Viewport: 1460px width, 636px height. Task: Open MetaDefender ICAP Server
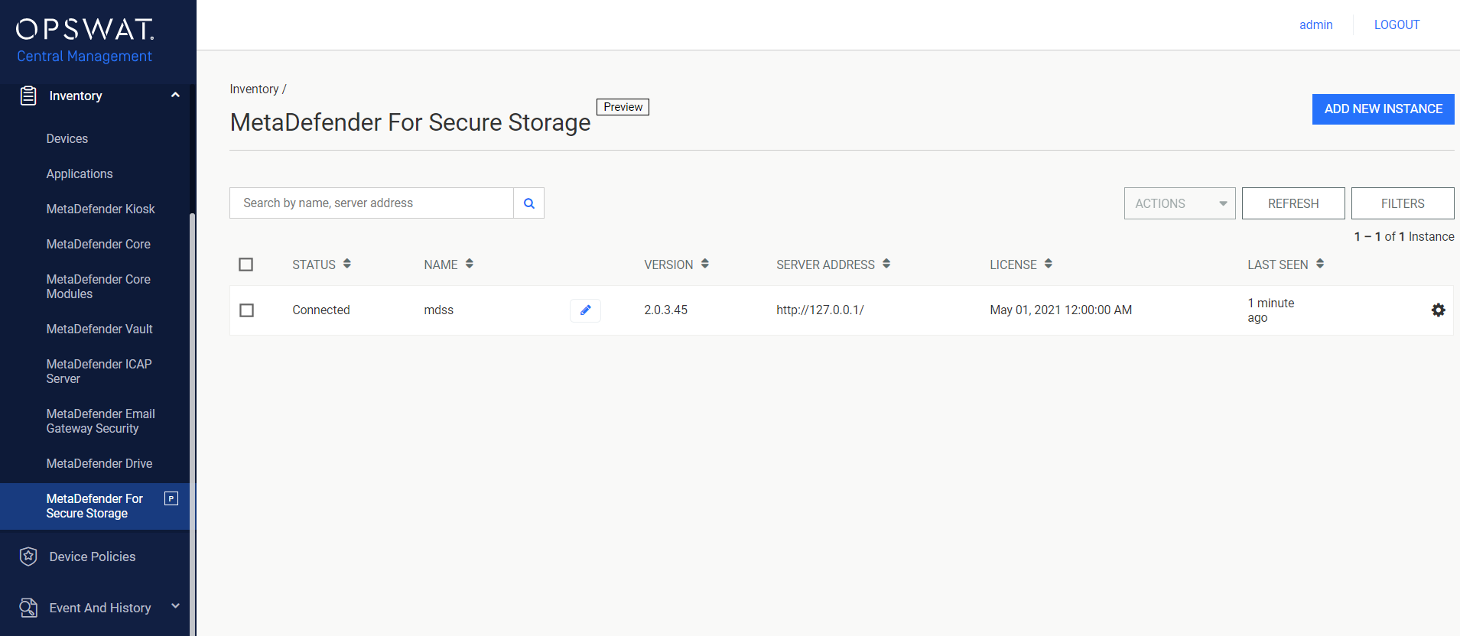[99, 372]
